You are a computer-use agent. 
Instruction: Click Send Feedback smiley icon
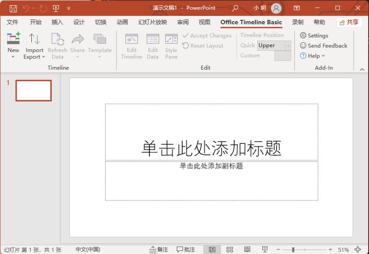(x=303, y=46)
